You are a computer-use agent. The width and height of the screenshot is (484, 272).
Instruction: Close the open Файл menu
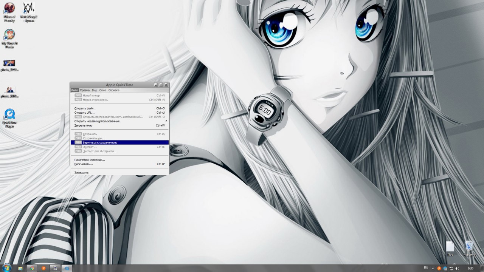(74, 90)
